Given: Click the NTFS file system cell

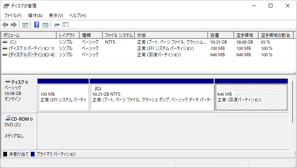Looking at the screenshot, I should [x=110, y=42].
